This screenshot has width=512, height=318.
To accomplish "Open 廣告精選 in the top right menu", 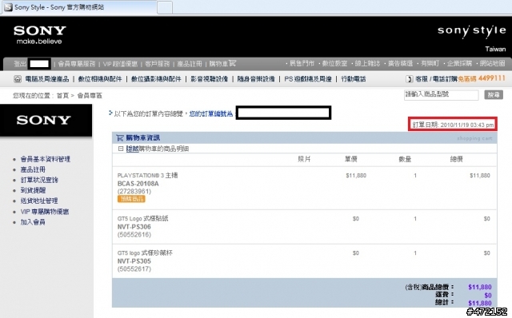I will pos(400,63).
